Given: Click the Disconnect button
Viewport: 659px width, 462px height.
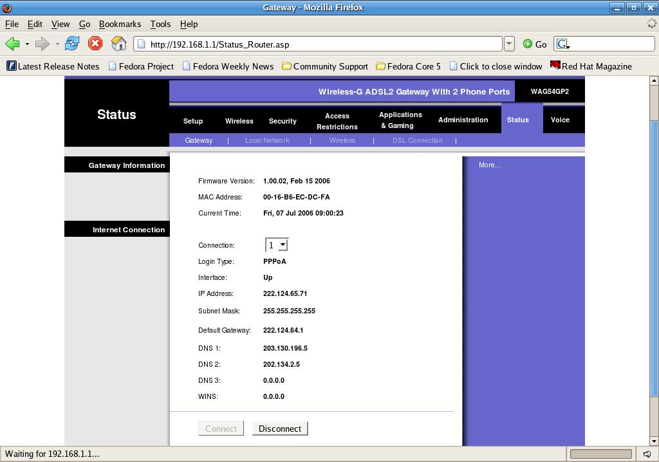Looking at the screenshot, I should 280,429.
